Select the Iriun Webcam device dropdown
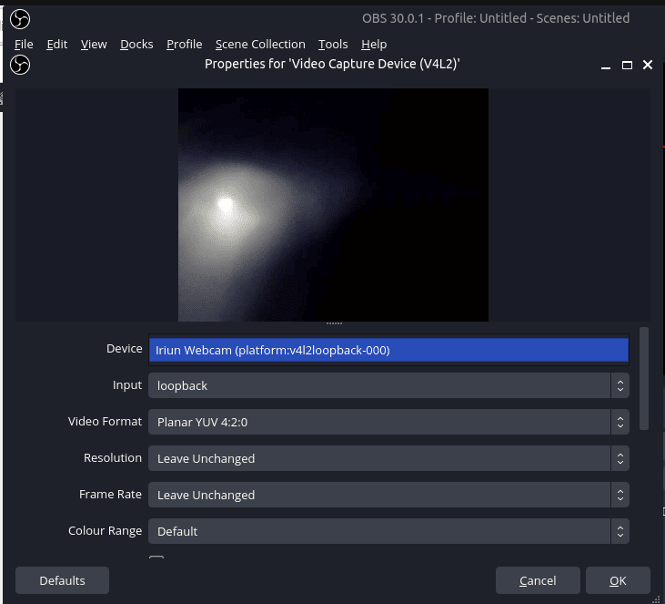The image size is (665, 604). click(388, 350)
